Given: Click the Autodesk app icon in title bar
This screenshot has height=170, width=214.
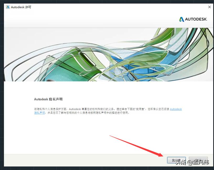Looking at the screenshot, I should (x=8, y=7).
